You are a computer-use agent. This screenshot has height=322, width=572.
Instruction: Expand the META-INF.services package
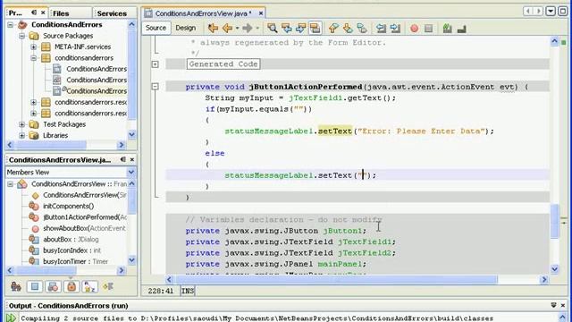(x=34, y=47)
